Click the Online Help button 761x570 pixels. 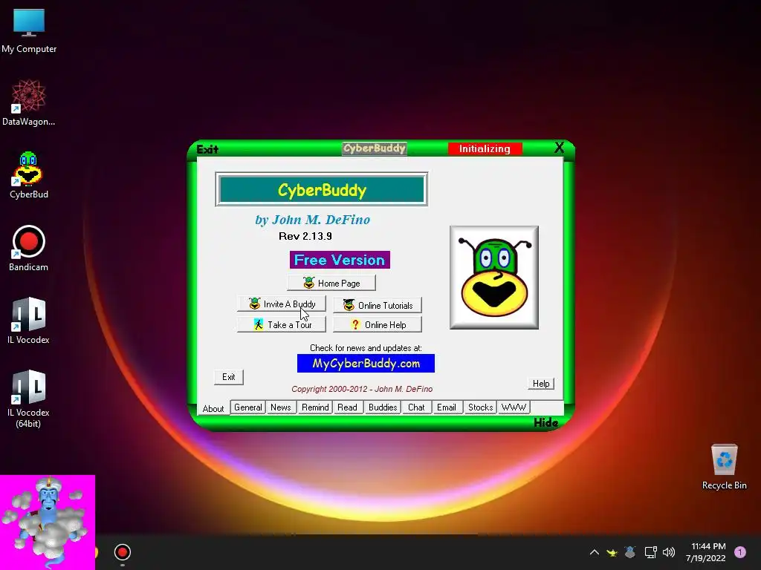tap(378, 325)
